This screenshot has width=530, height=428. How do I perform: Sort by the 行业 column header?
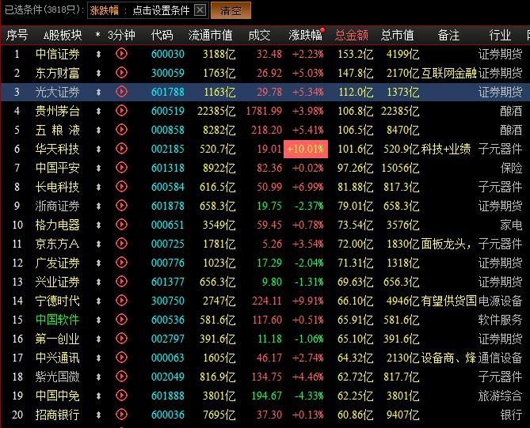500,35
